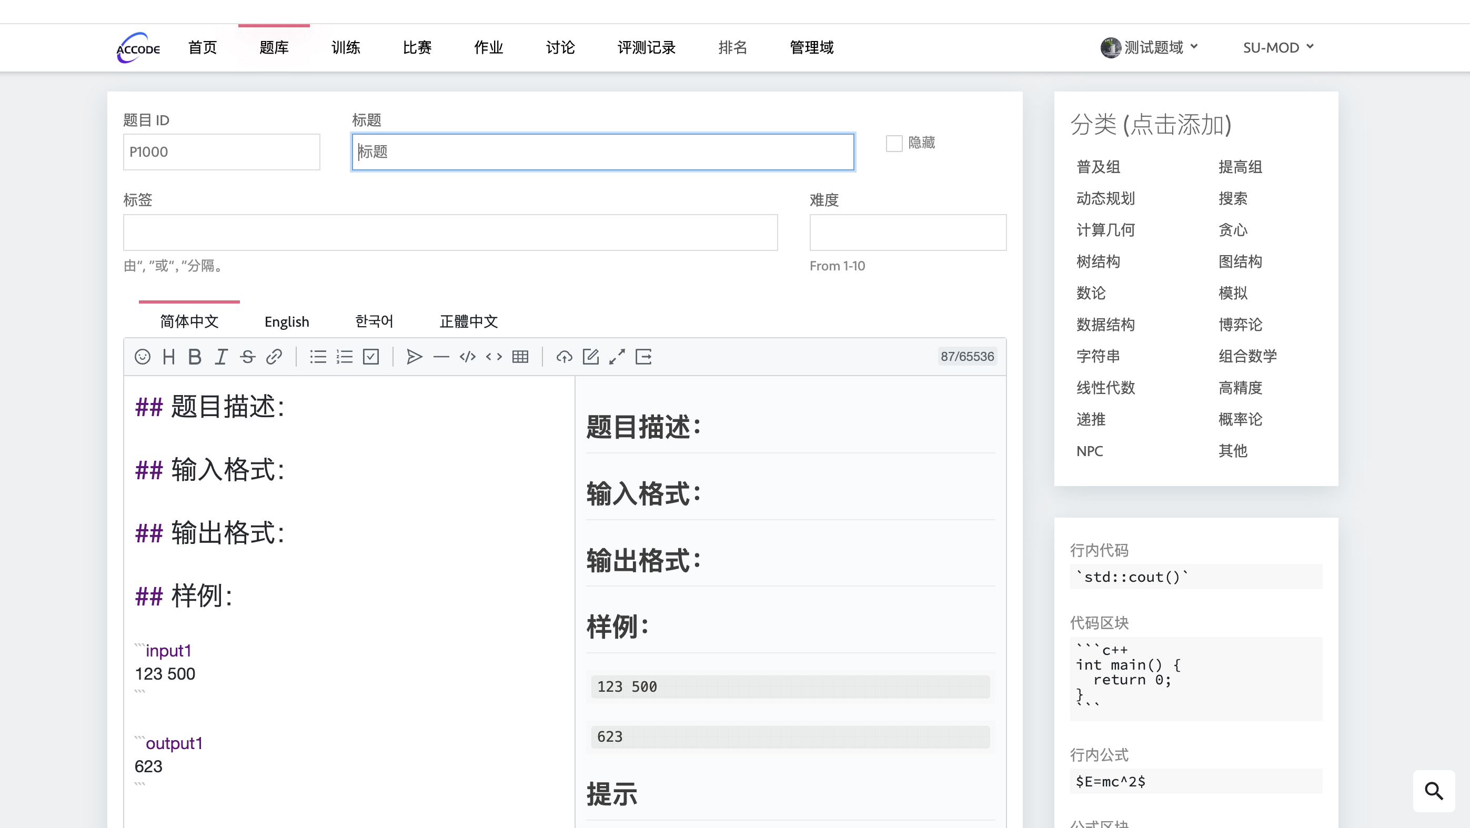
Task: Add the 组合数学 category
Action: 1247,356
